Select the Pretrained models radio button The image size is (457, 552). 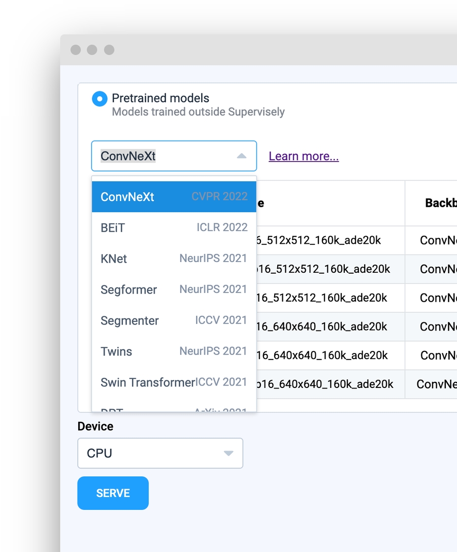click(100, 99)
